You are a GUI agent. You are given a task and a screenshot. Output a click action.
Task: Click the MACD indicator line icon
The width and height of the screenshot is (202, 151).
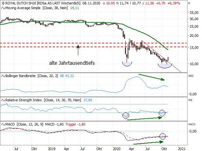click(3, 125)
